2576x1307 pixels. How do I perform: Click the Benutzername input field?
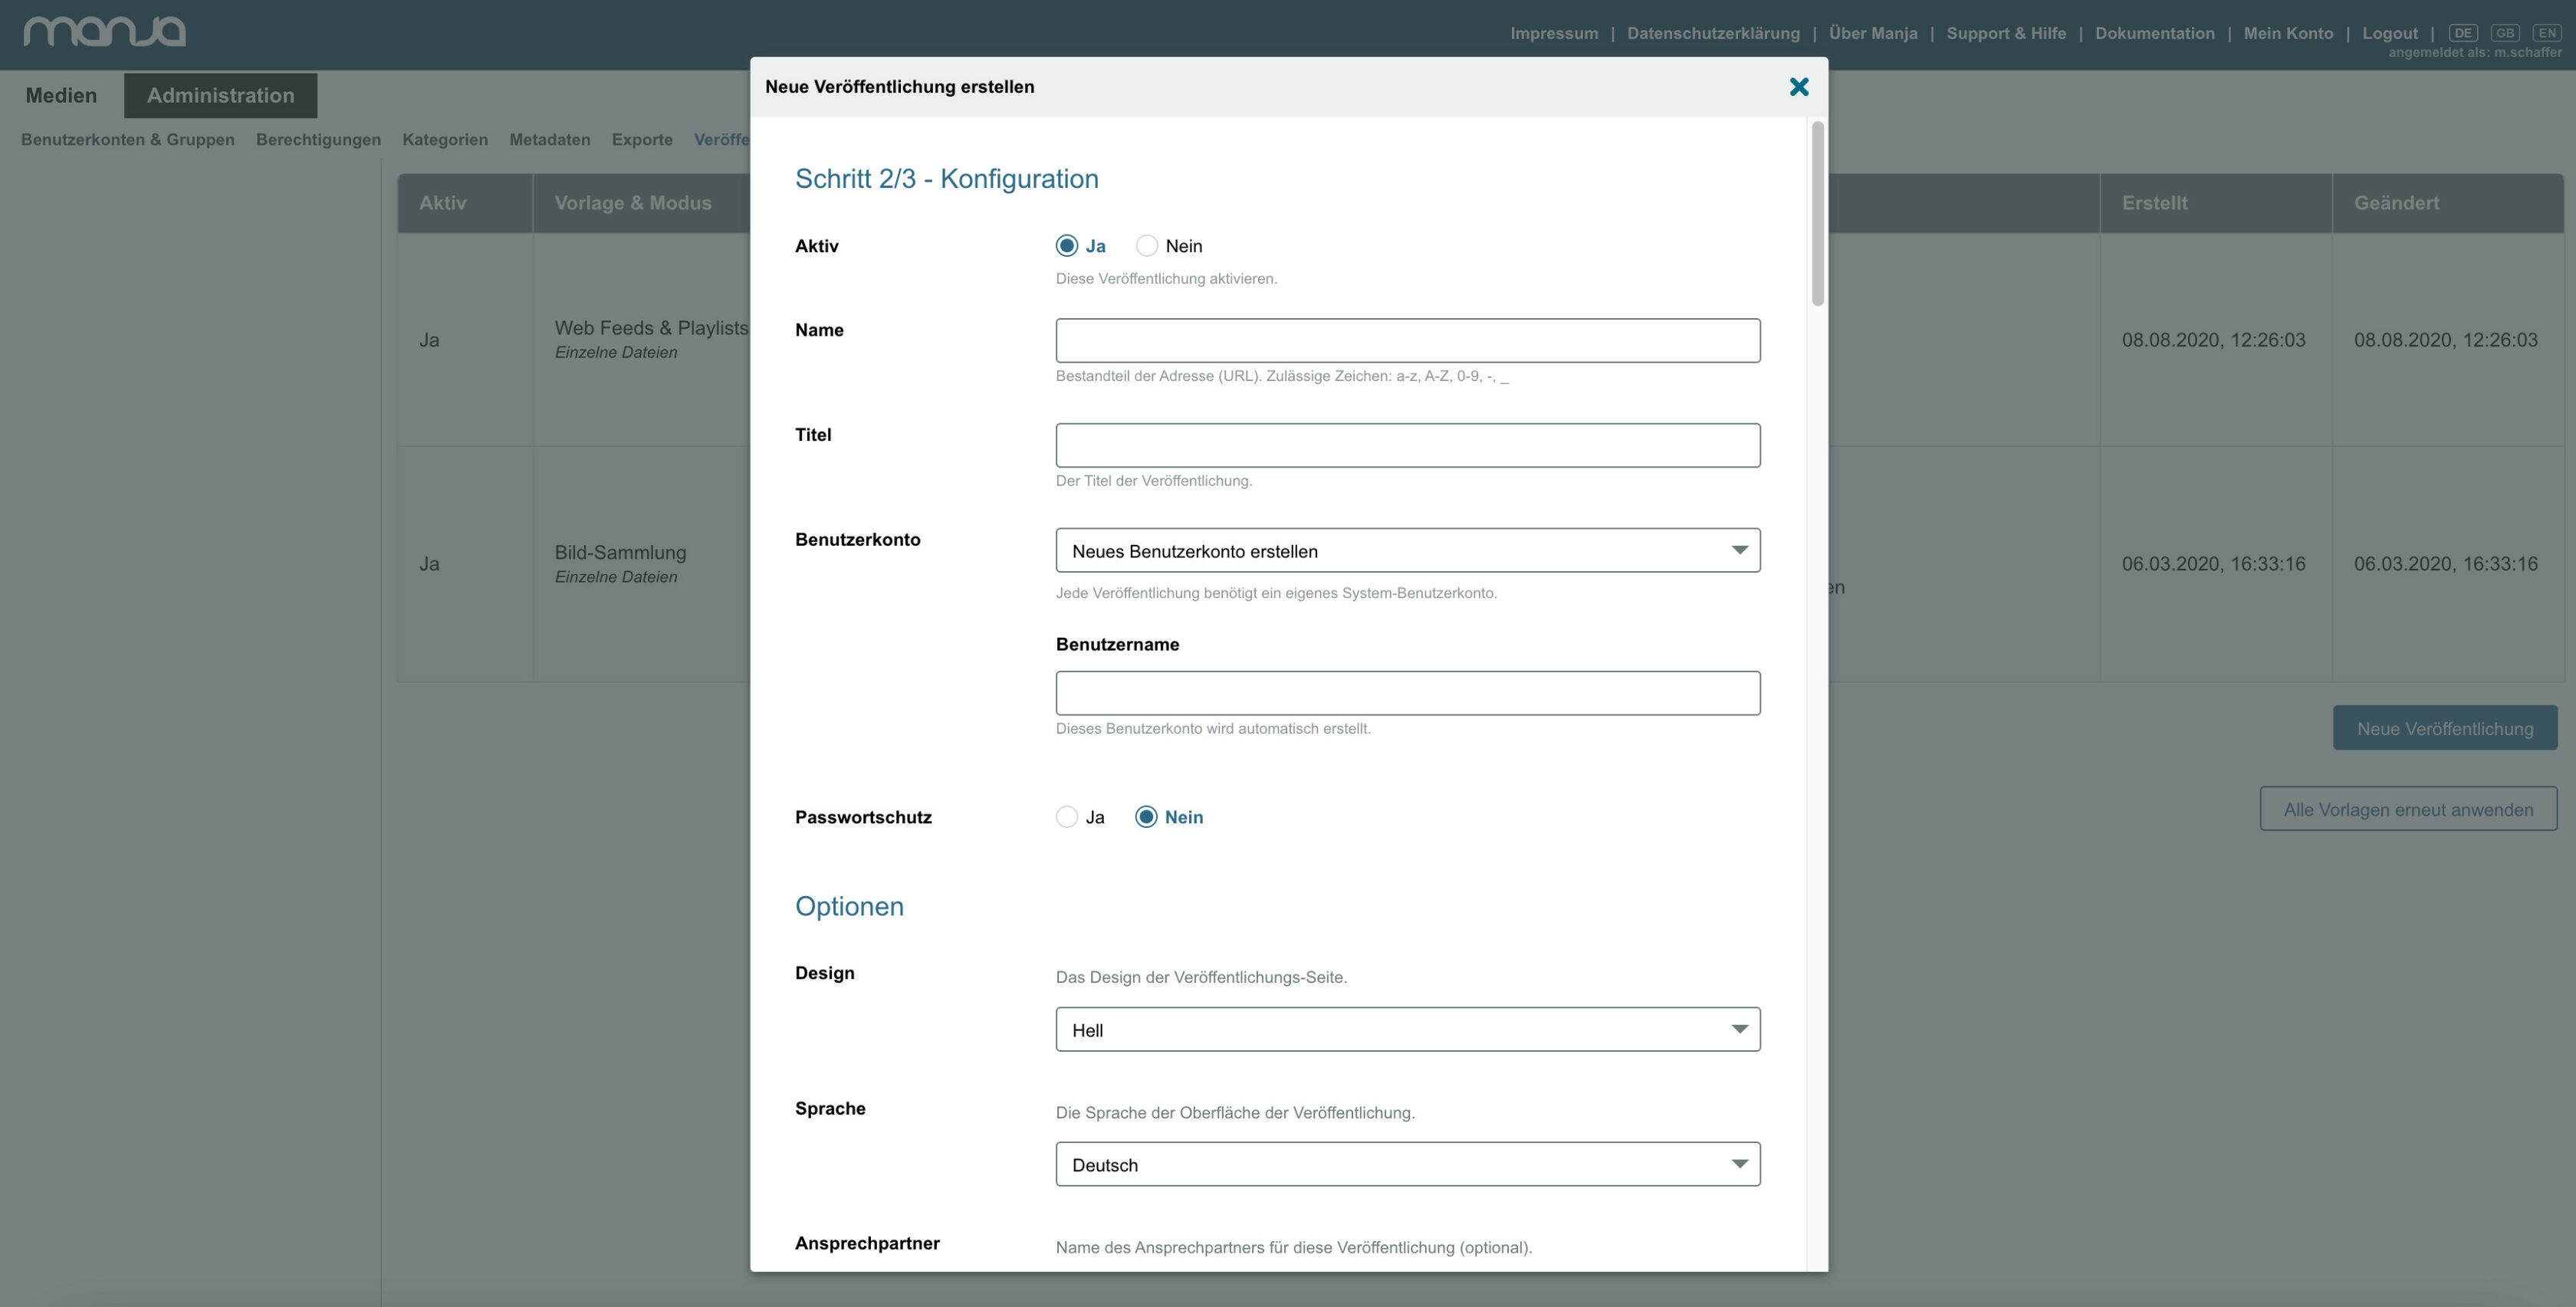click(x=1407, y=693)
